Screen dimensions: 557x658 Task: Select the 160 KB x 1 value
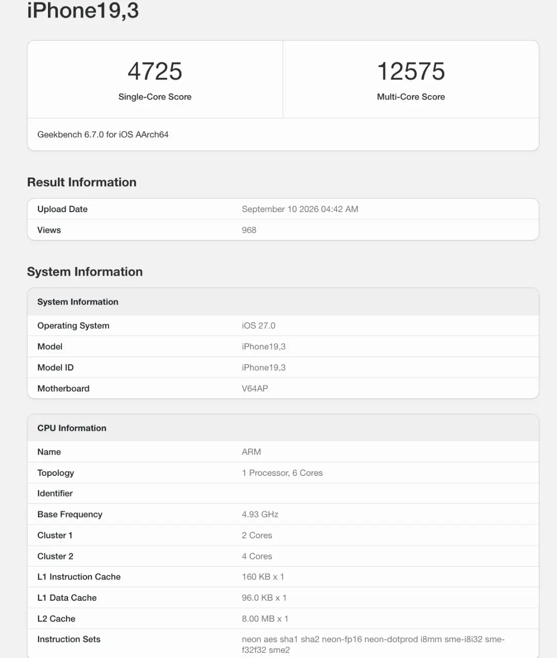263,577
